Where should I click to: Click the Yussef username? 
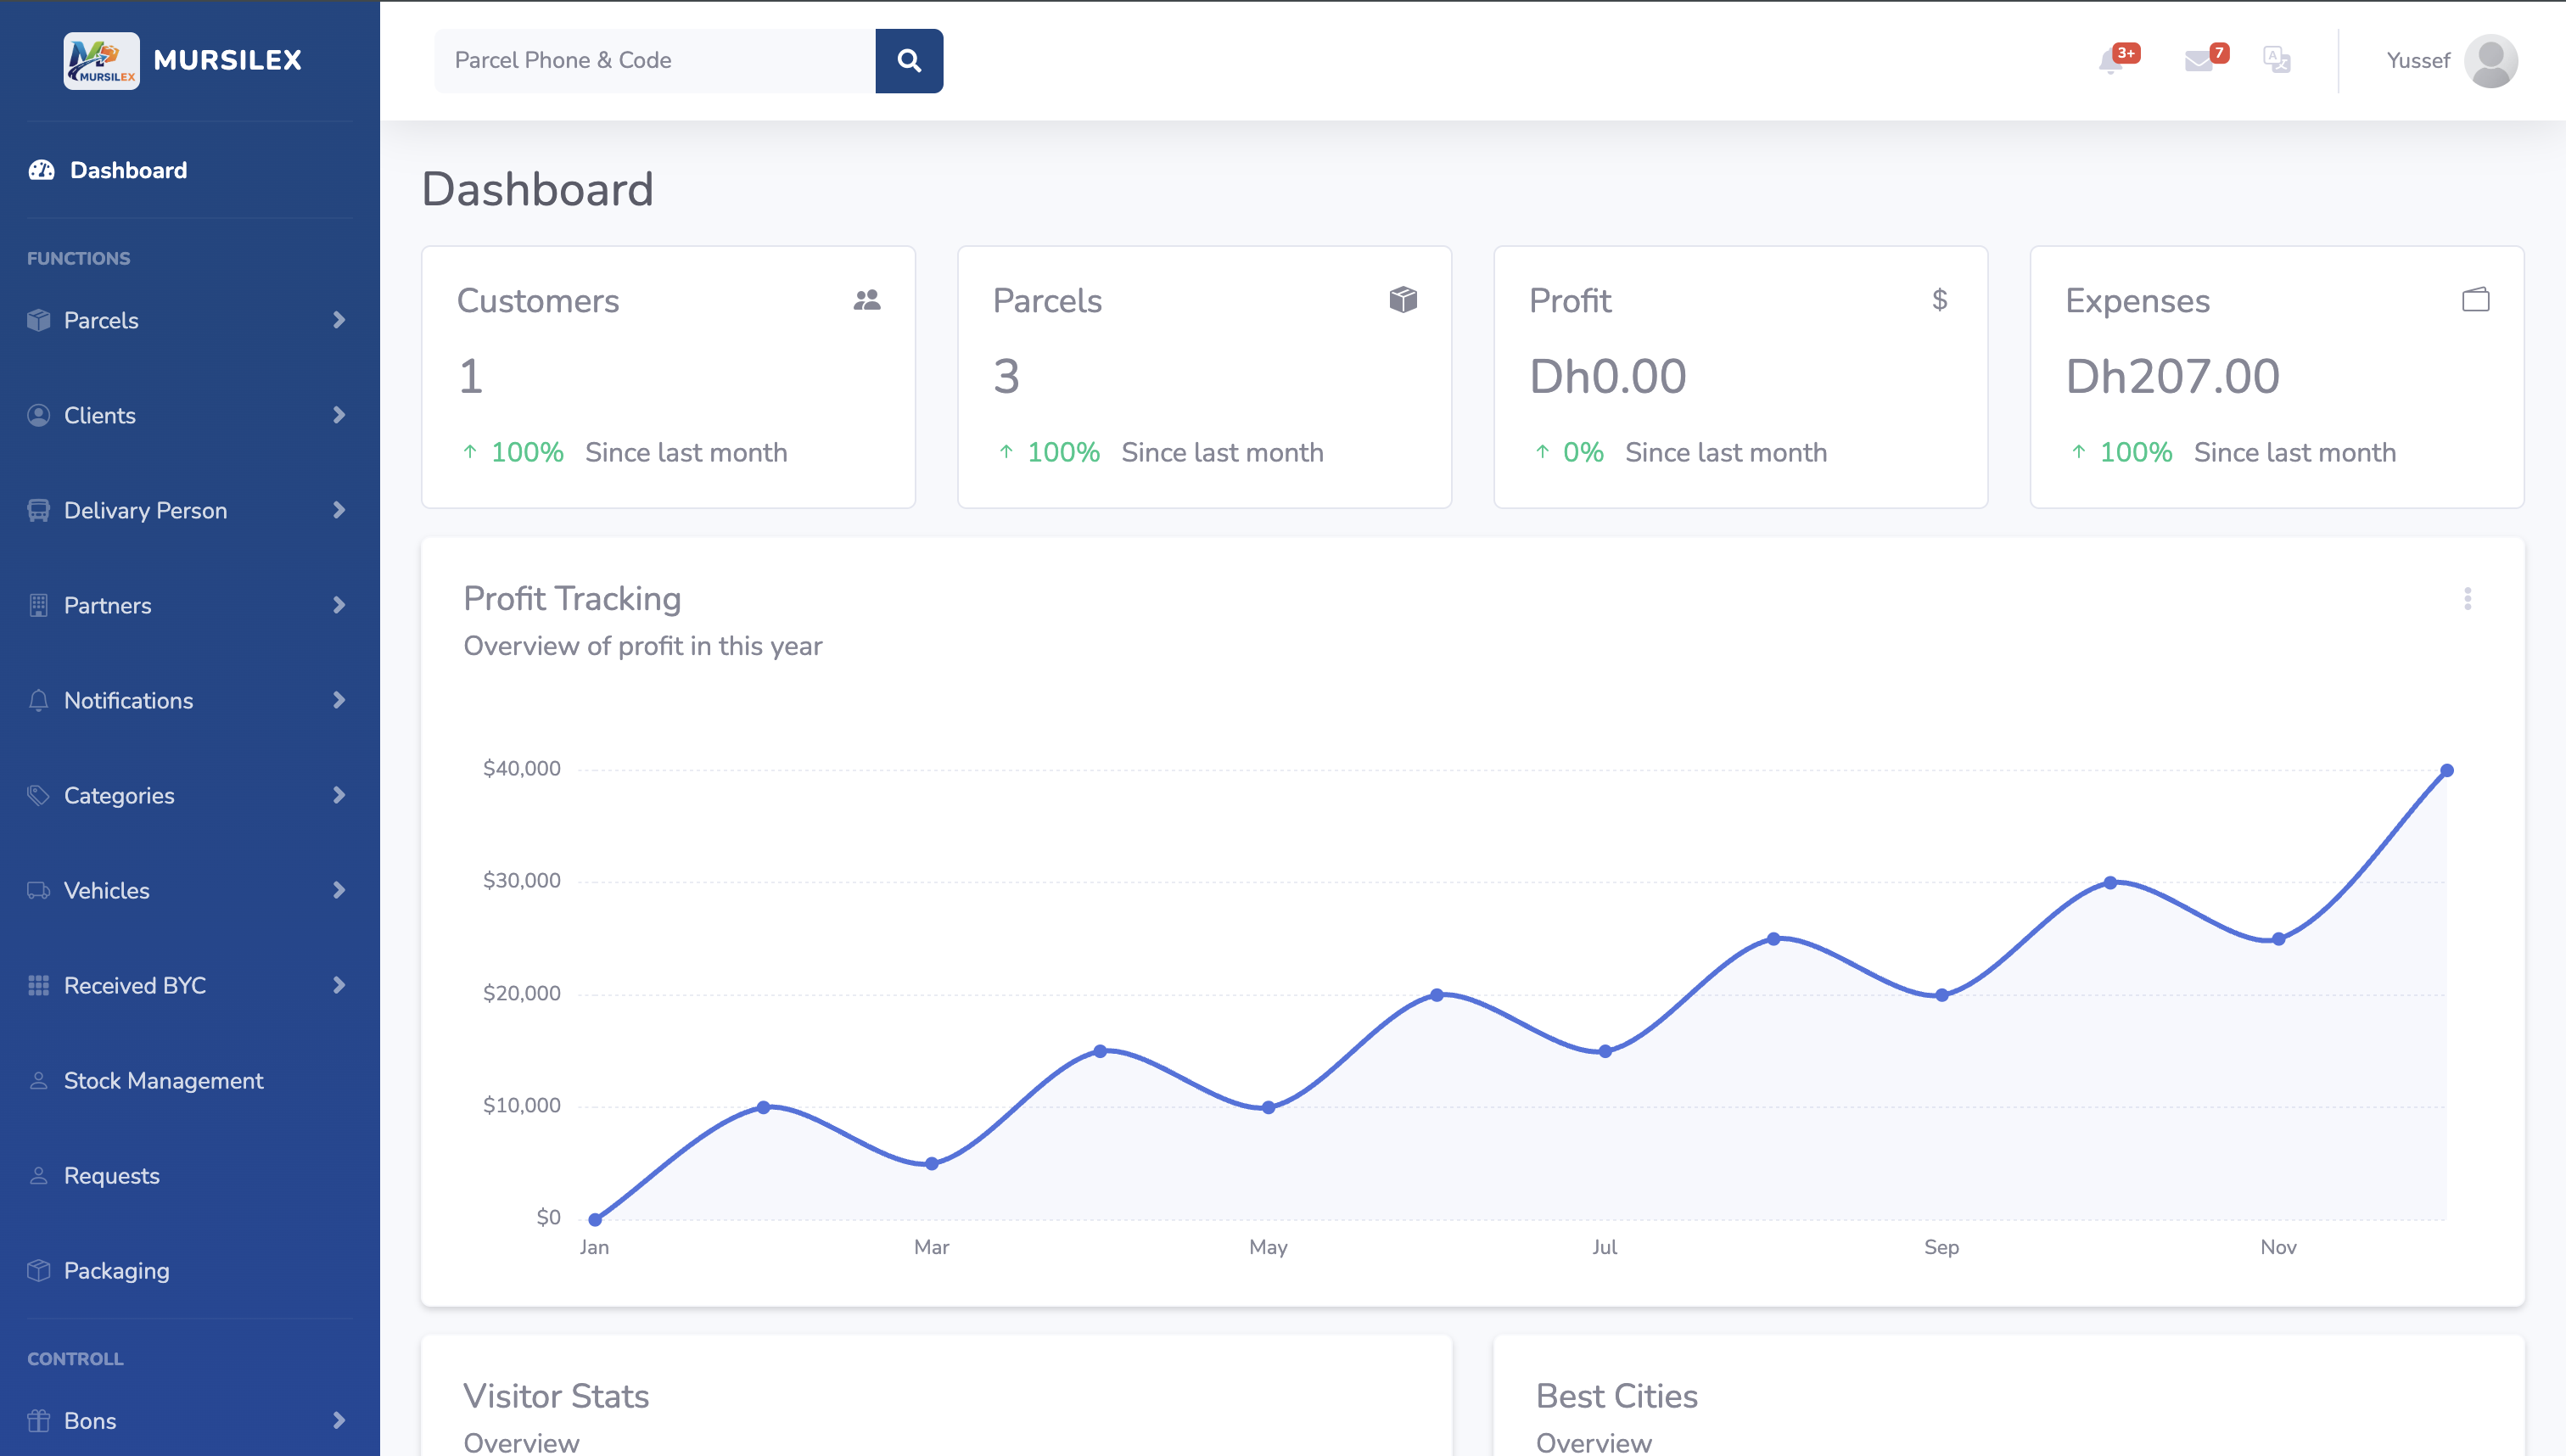pos(2418,60)
